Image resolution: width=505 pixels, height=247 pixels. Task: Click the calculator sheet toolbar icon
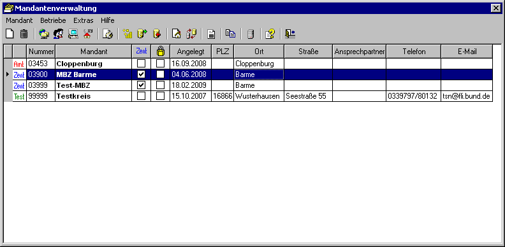click(x=211, y=34)
